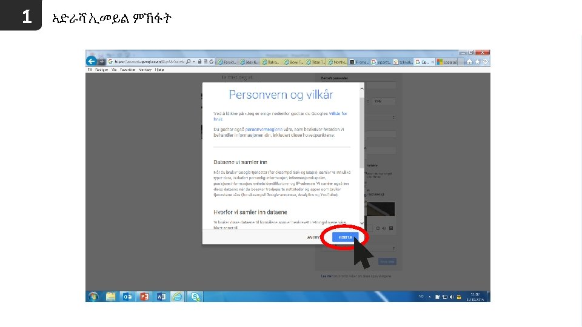Click the AVBRYT cancel button
Image resolution: width=582 pixels, height=327 pixels.
[x=313, y=237]
